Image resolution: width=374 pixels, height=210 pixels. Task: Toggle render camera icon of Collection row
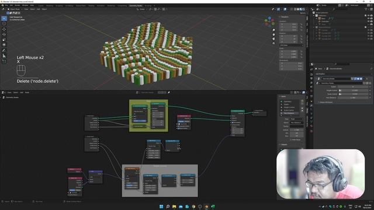click(x=372, y=16)
